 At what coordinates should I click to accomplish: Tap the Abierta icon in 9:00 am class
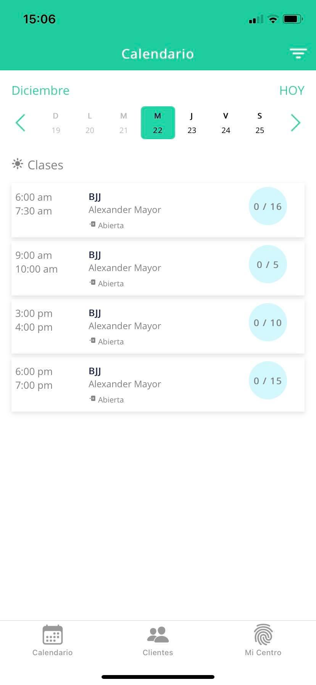click(92, 282)
